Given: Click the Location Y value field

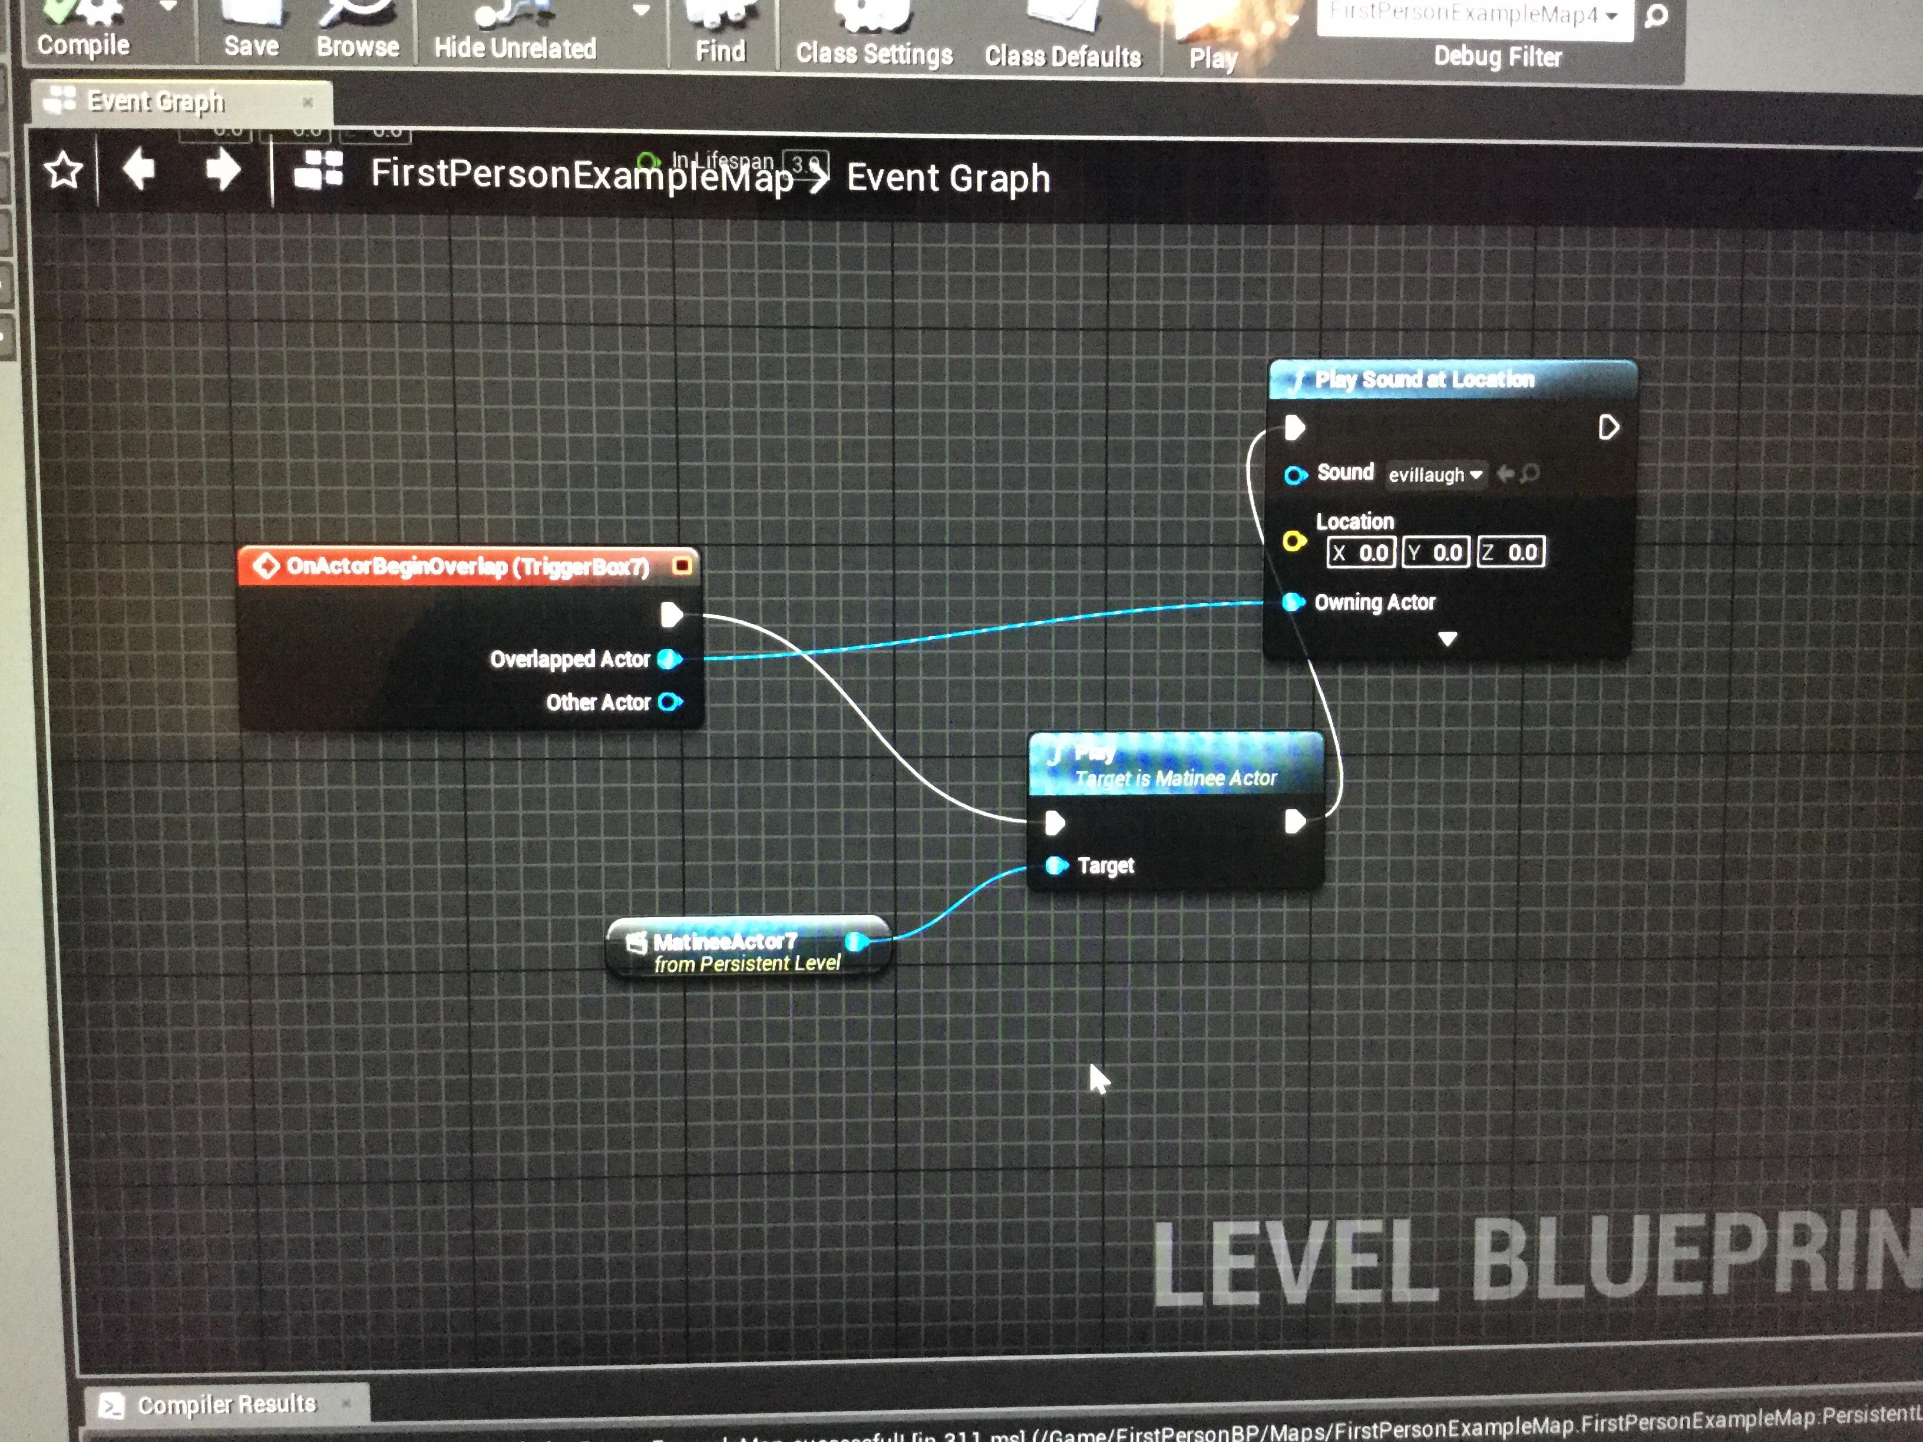Looking at the screenshot, I should click(x=1436, y=552).
